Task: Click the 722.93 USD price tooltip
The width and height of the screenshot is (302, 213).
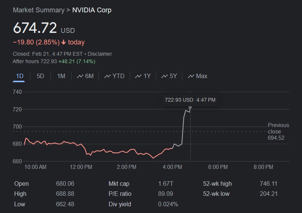Action: coord(190,100)
